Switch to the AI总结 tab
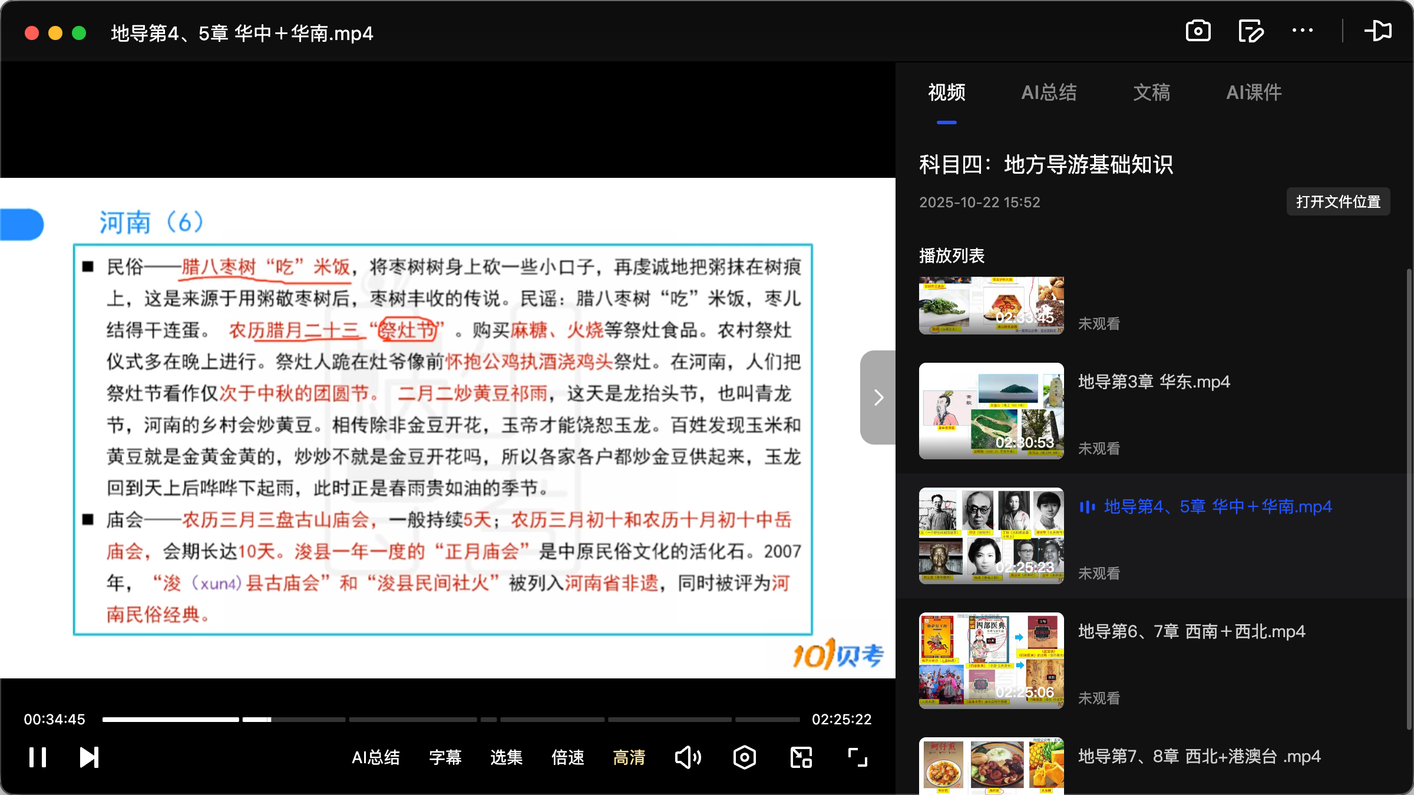The width and height of the screenshot is (1414, 795). click(1049, 92)
